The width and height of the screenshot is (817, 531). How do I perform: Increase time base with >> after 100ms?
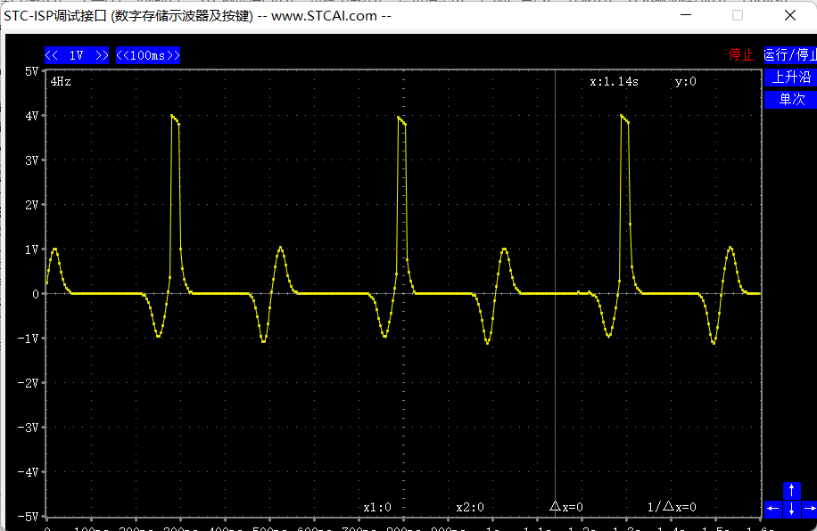172,55
